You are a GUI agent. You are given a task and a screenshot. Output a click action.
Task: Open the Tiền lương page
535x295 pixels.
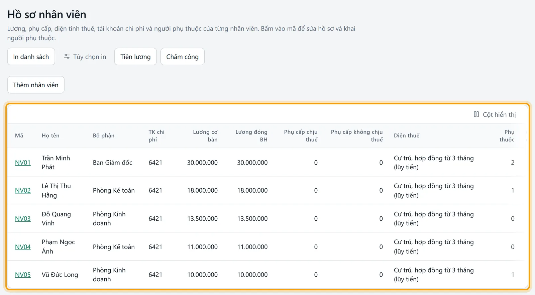pyautogui.click(x=135, y=57)
